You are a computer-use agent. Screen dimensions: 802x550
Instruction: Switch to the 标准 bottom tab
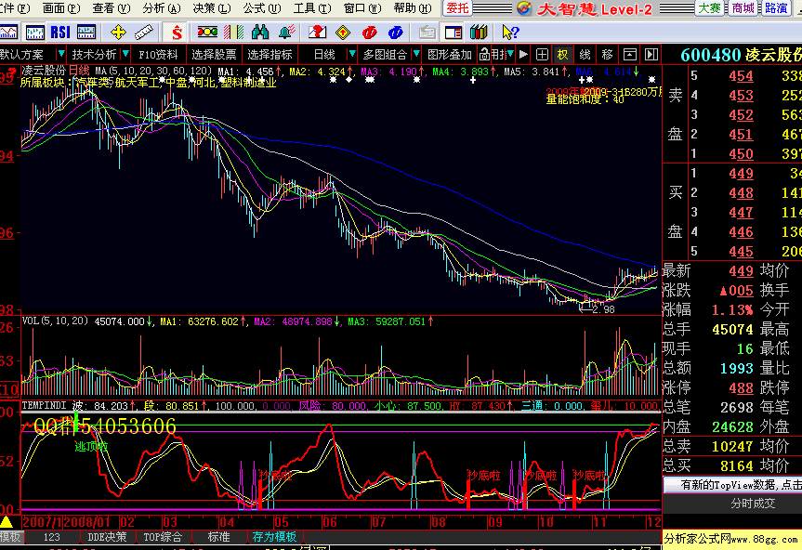[218, 537]
